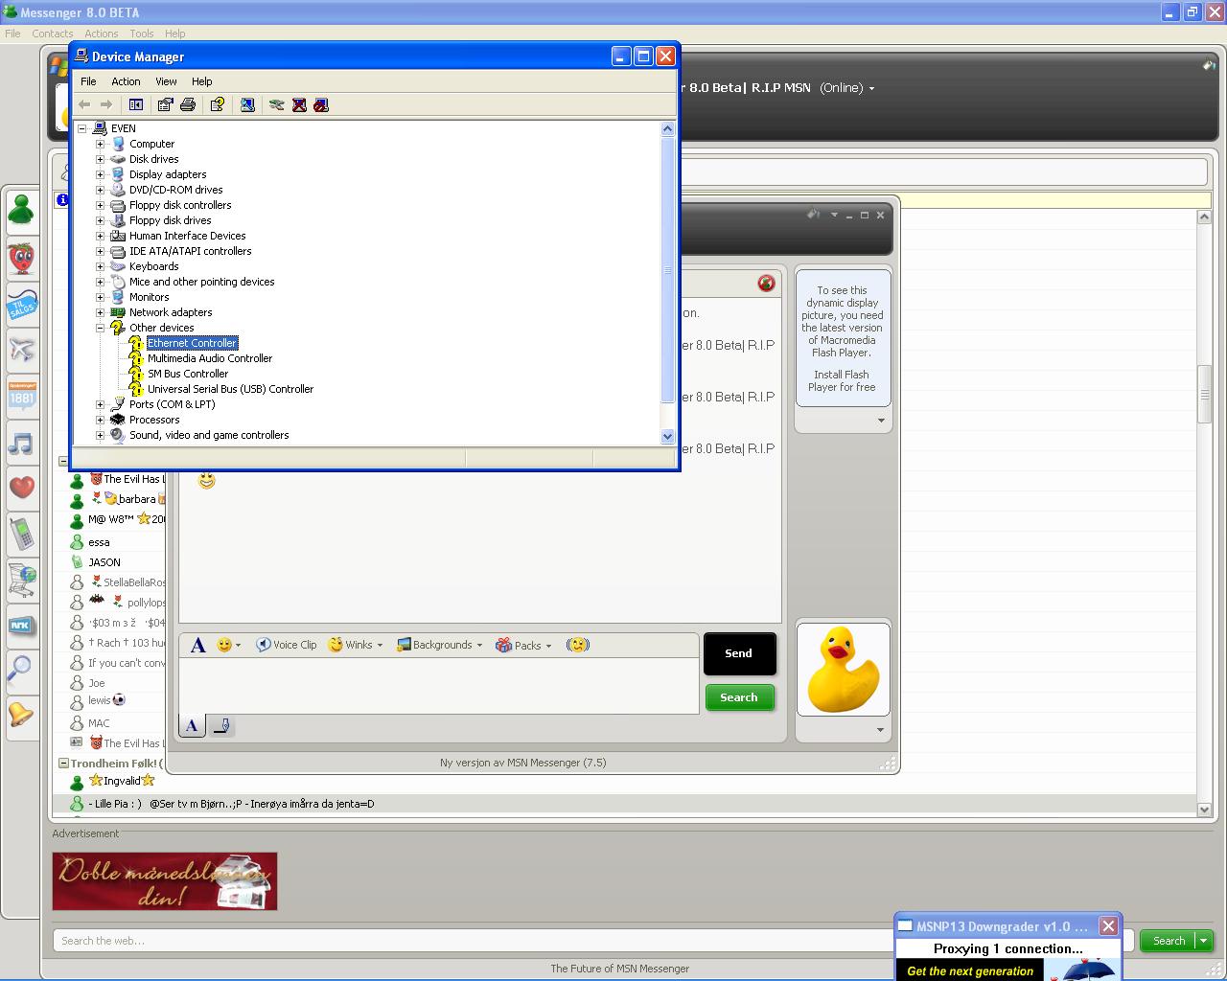Collapse the Other devices node
1227x981 pixels.
coord(100,328)
